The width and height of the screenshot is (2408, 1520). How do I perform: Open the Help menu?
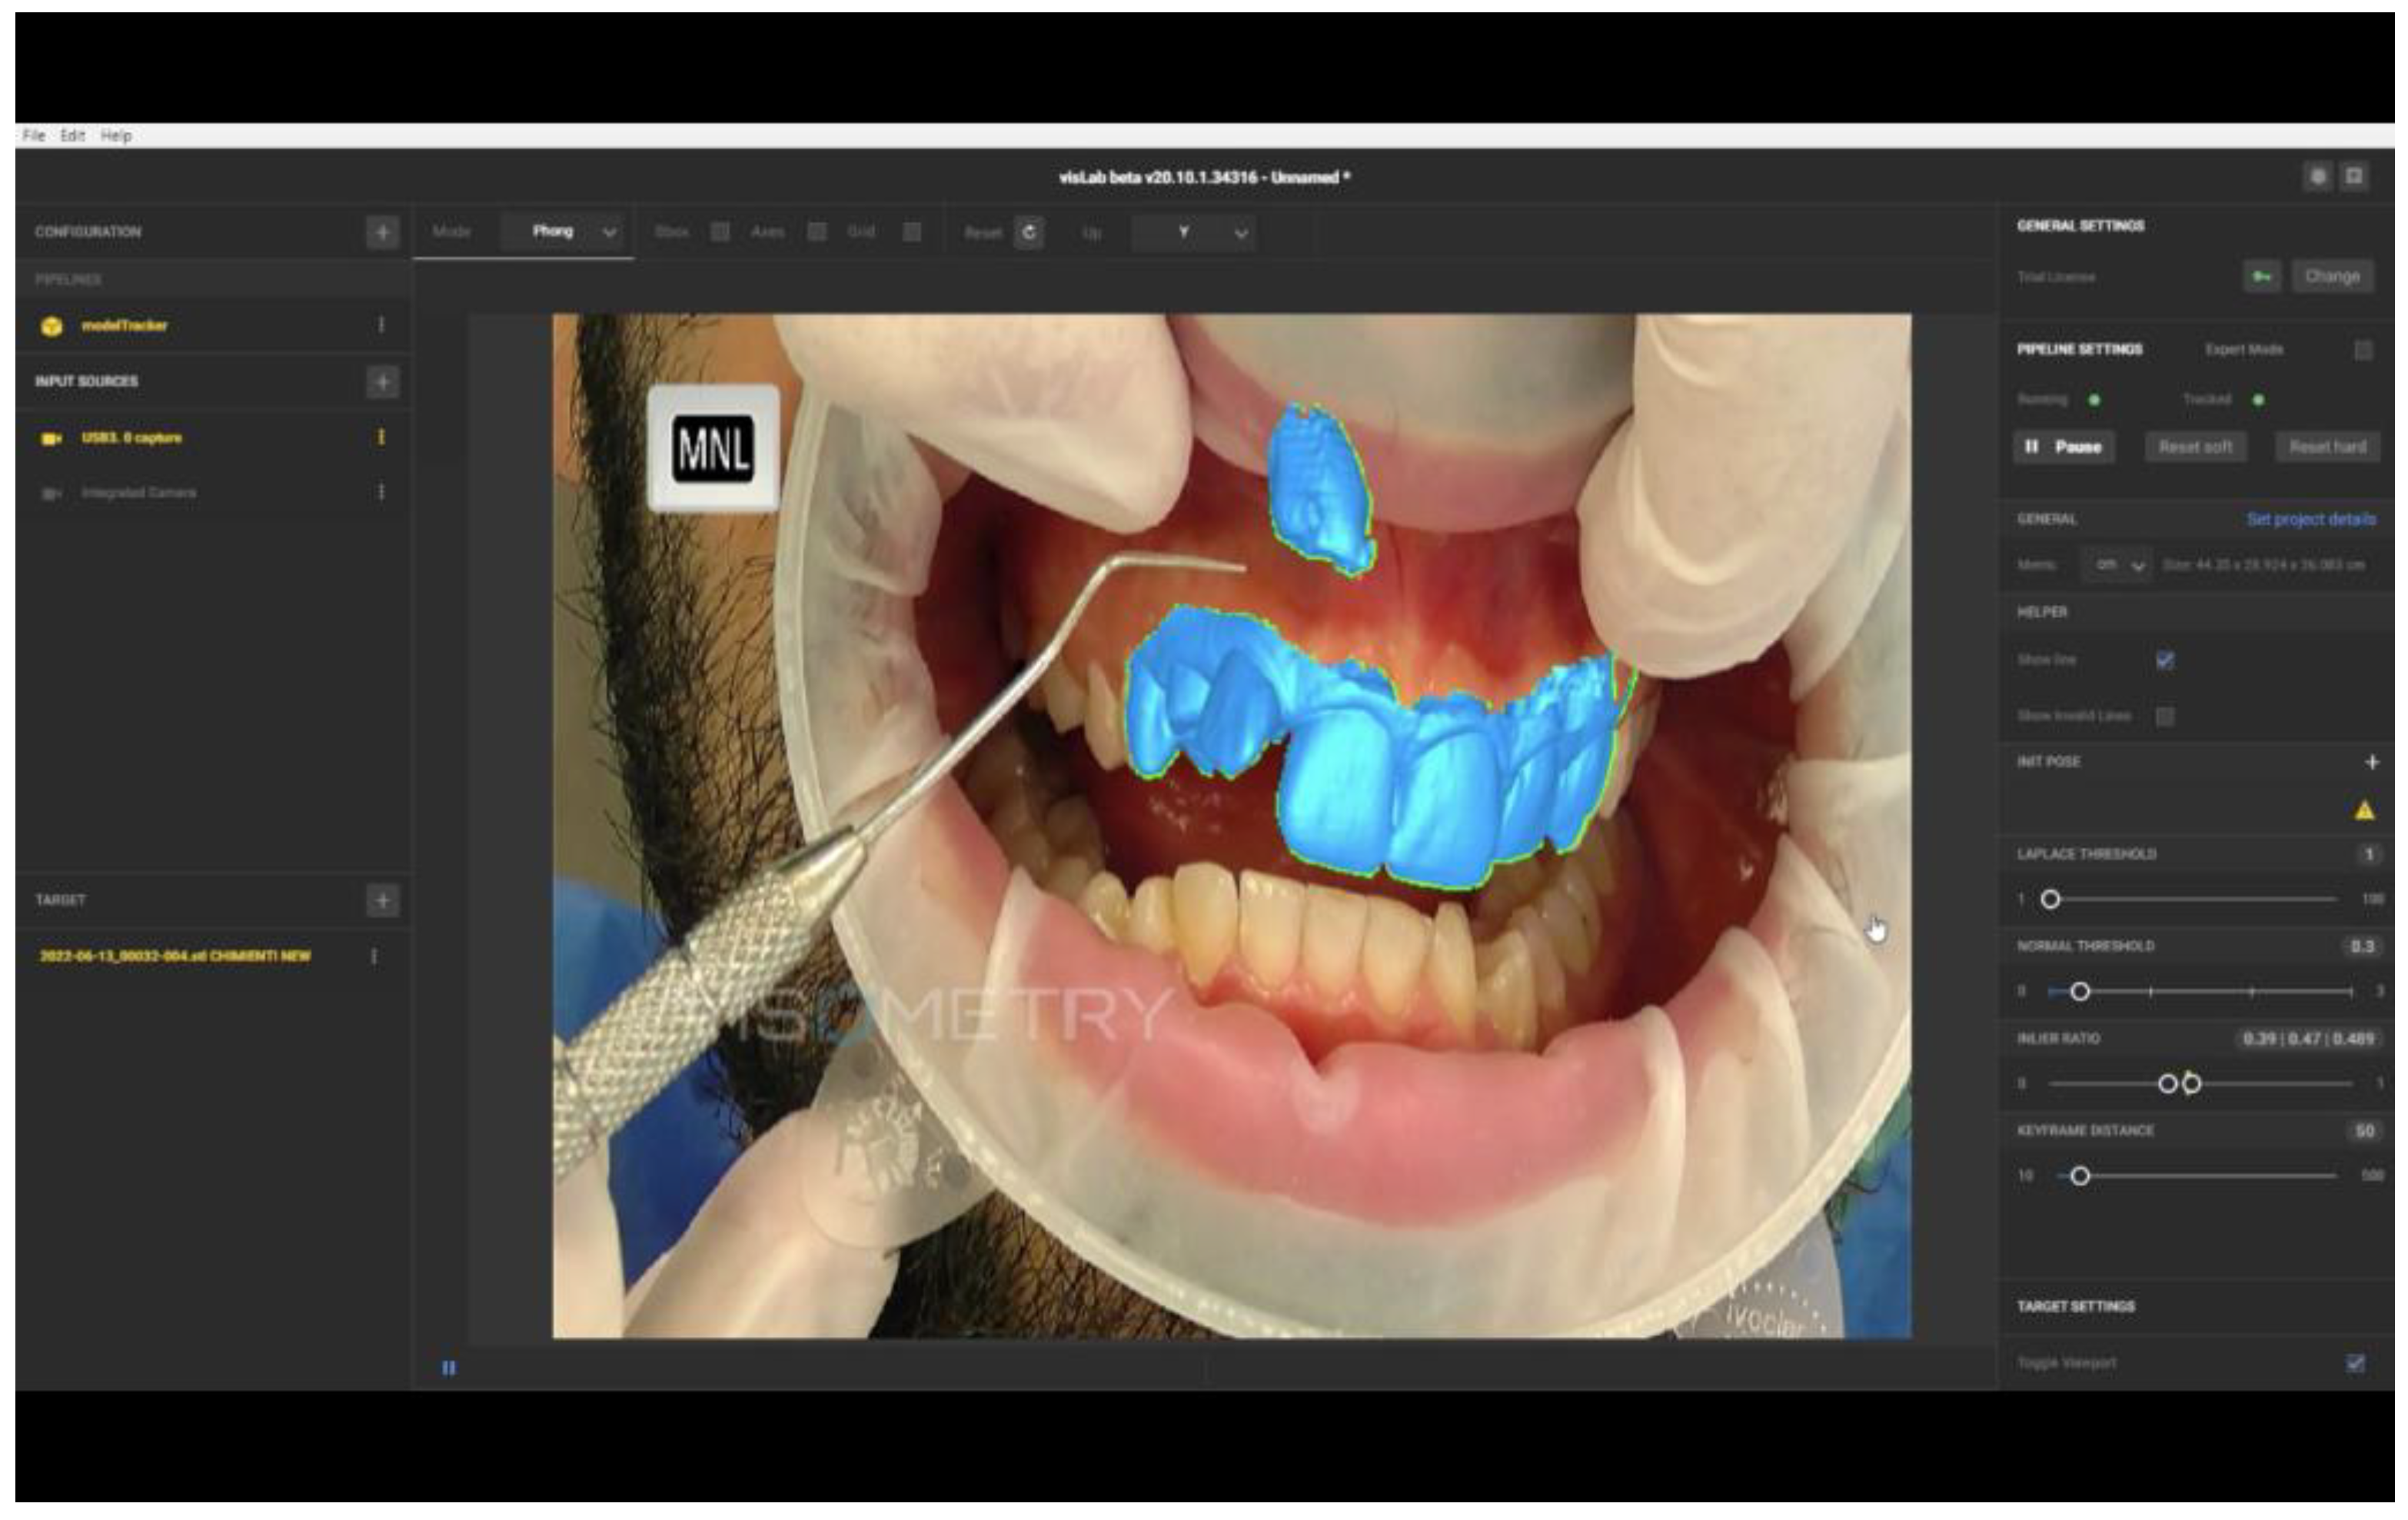116,135
